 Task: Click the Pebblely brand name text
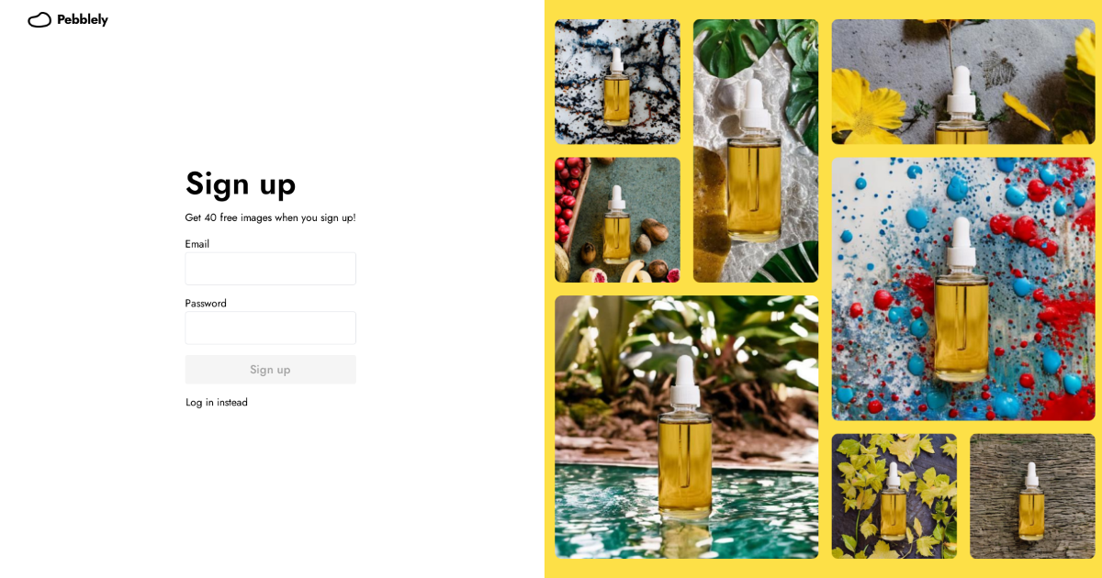pyautogui.click(x=83, y=19)
